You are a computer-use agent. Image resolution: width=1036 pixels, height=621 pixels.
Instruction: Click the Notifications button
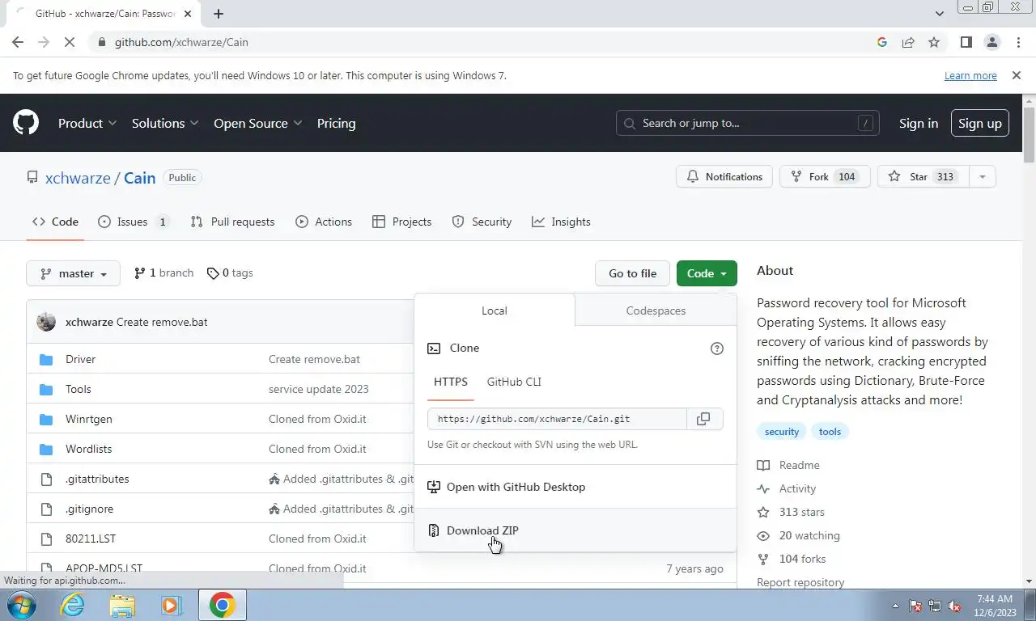[724, 176]
